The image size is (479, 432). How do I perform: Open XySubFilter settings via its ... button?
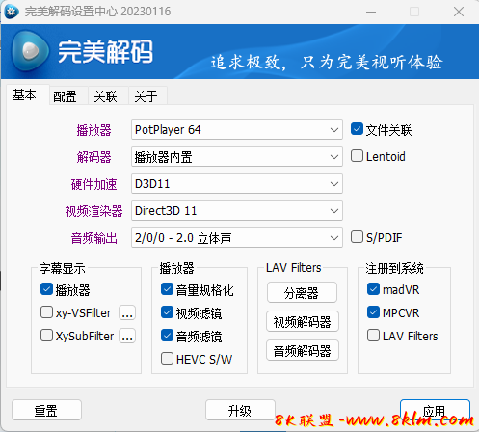[127, 336]
